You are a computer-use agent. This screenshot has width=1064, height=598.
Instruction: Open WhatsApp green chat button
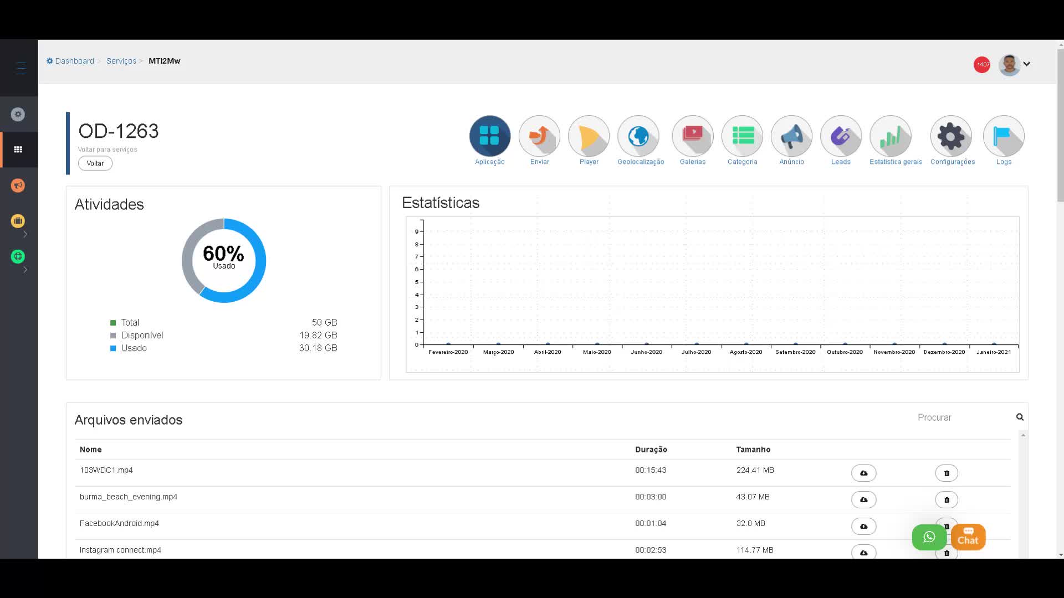tap(929, 537)
